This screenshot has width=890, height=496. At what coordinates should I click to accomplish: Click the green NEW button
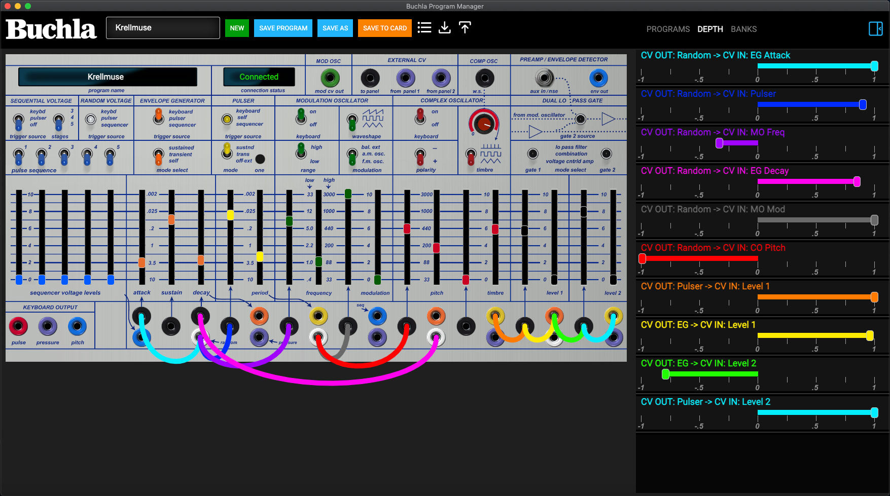coord(237,28)
